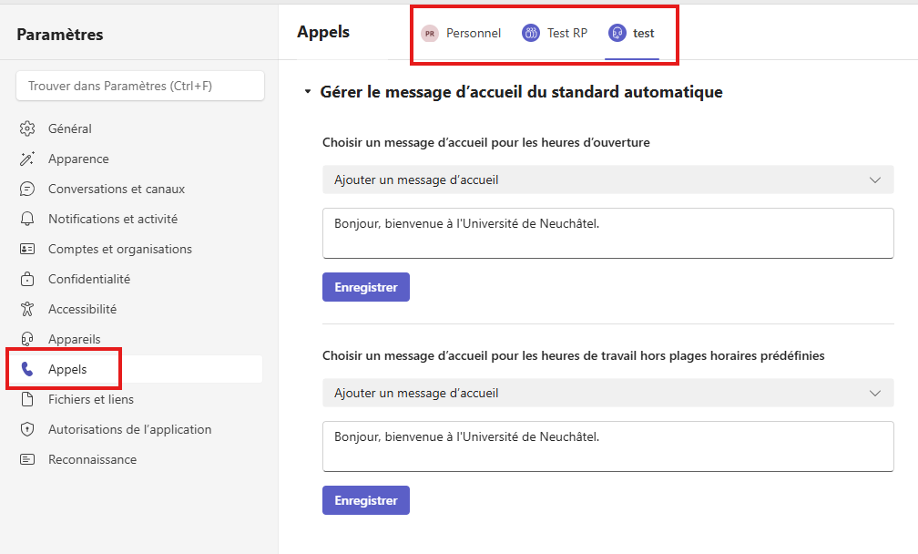Open the first Ajouter un message d'accueil dropdown
The height and width of the screenshot is (554, 918).
pyautogui.click(x=607, y=180)
